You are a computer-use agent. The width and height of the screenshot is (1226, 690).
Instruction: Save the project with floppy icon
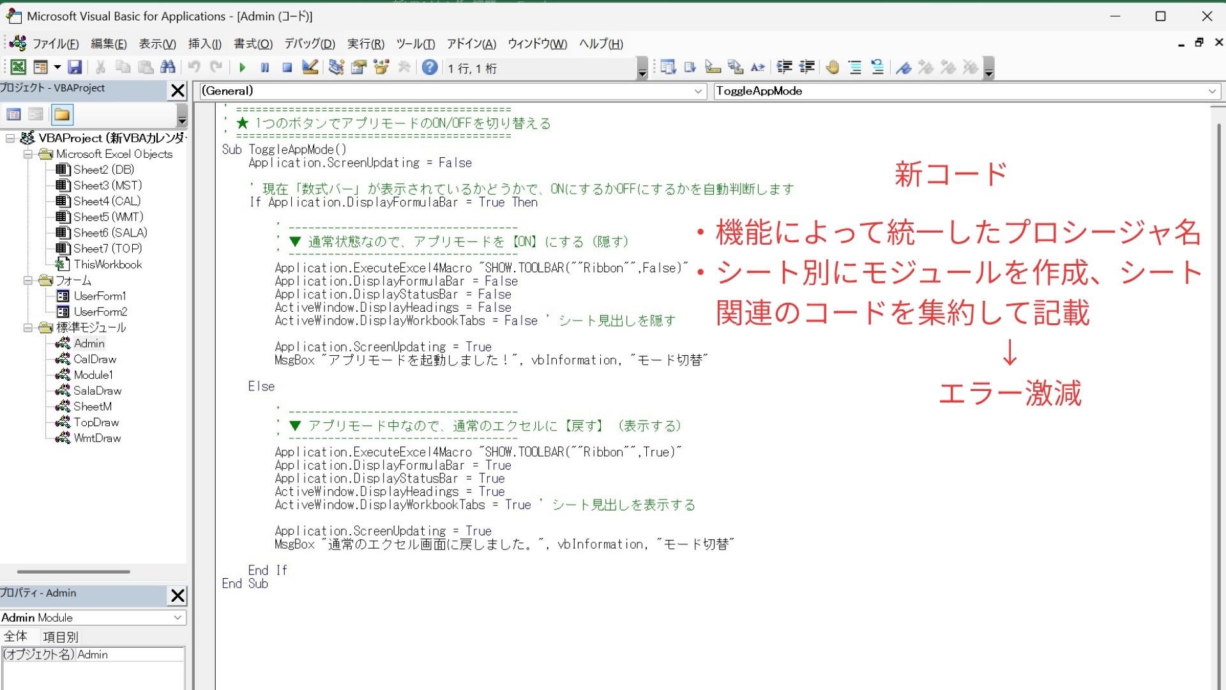coord(75,67)
